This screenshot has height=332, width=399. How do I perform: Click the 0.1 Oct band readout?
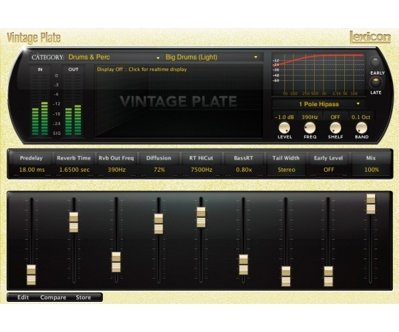point(361,117)
